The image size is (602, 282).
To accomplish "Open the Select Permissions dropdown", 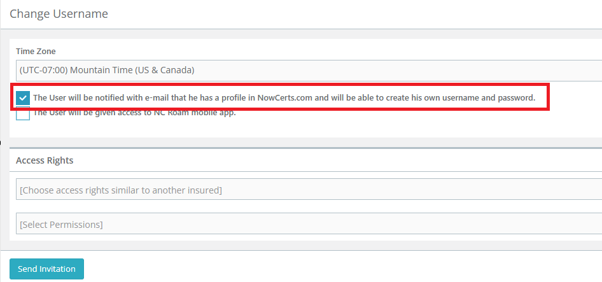I will 309,223.
